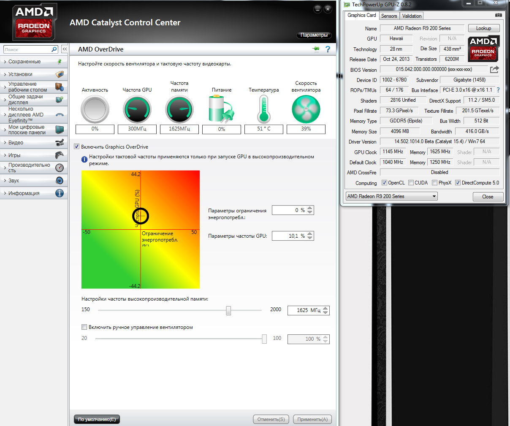Increase the power limit percentage stepper
The width and height of the screenshot is (510, 426).
310,208
